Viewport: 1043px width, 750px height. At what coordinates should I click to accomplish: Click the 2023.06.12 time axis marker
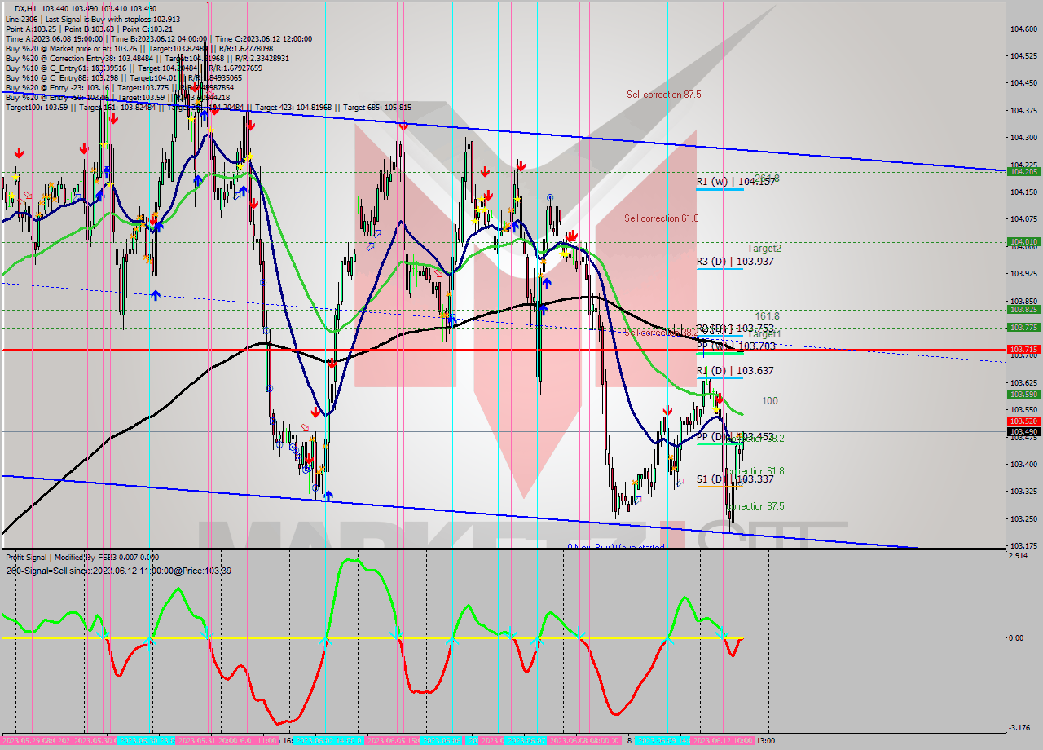(721, 741)
